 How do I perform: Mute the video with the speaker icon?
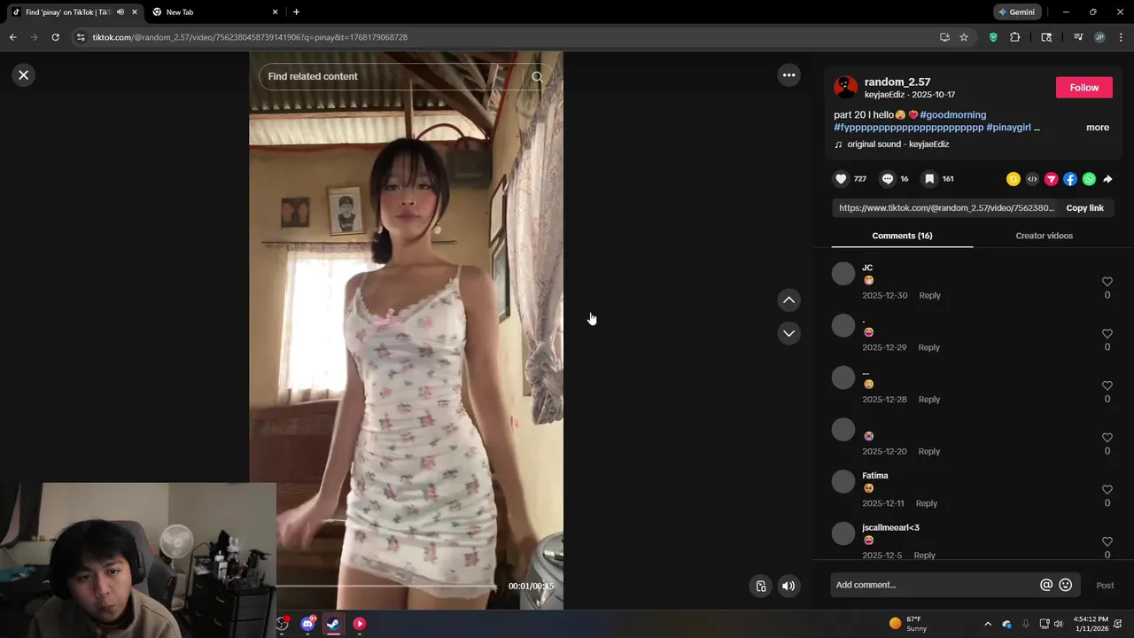point(788,586)
